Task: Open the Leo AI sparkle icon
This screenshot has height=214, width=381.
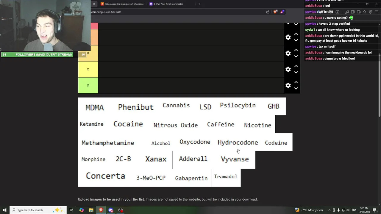Action: point(365,12)
